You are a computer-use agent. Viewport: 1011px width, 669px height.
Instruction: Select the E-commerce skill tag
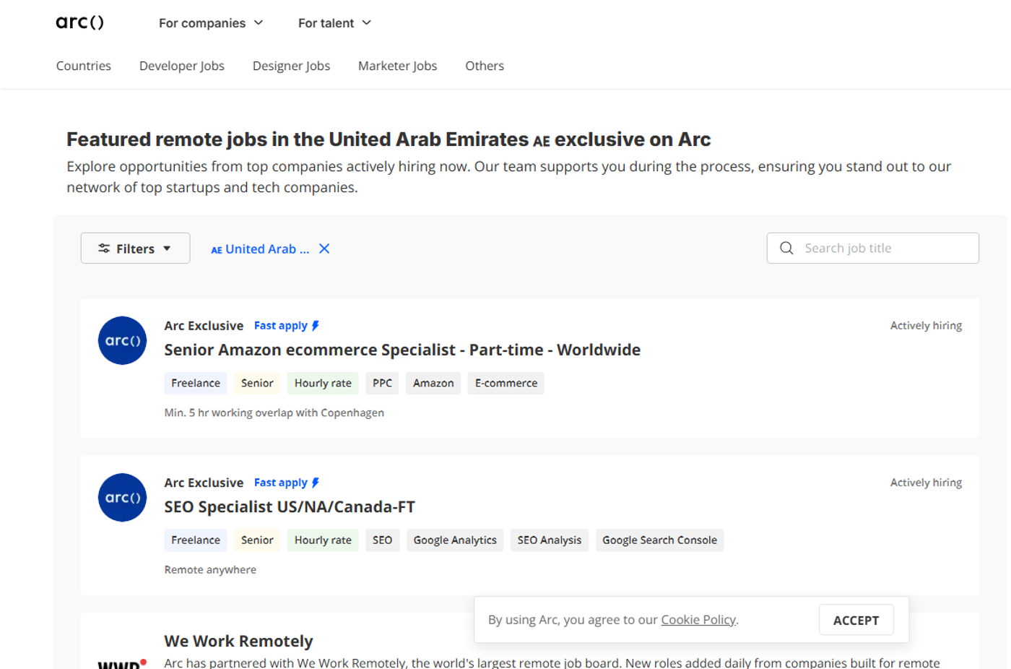coord(506,383)
